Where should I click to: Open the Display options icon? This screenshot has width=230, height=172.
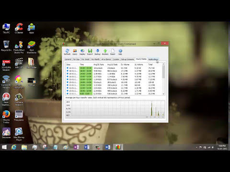[x=82, y=52]
